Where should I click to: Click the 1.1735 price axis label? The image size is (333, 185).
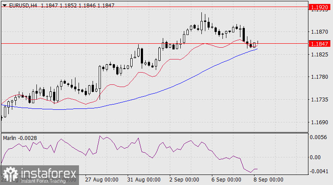tap(319, 100)
